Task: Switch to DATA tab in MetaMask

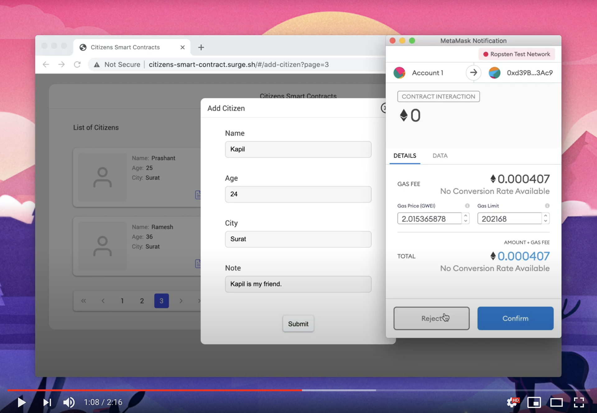Action: coord(440,156)
